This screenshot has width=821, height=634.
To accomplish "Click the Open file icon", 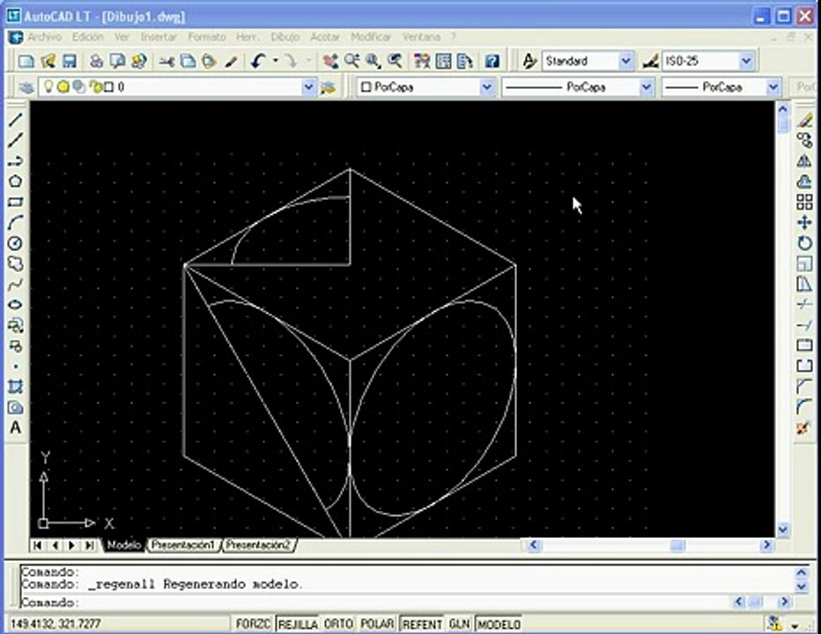I will click(x=48, y=62).
